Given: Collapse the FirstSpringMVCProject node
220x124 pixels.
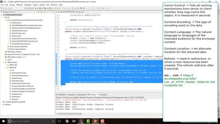Looking at the screenshot, I should 1,15.
